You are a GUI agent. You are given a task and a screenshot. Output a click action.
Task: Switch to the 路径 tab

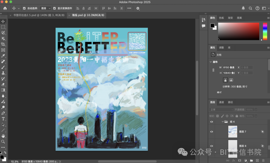point(230,102)
